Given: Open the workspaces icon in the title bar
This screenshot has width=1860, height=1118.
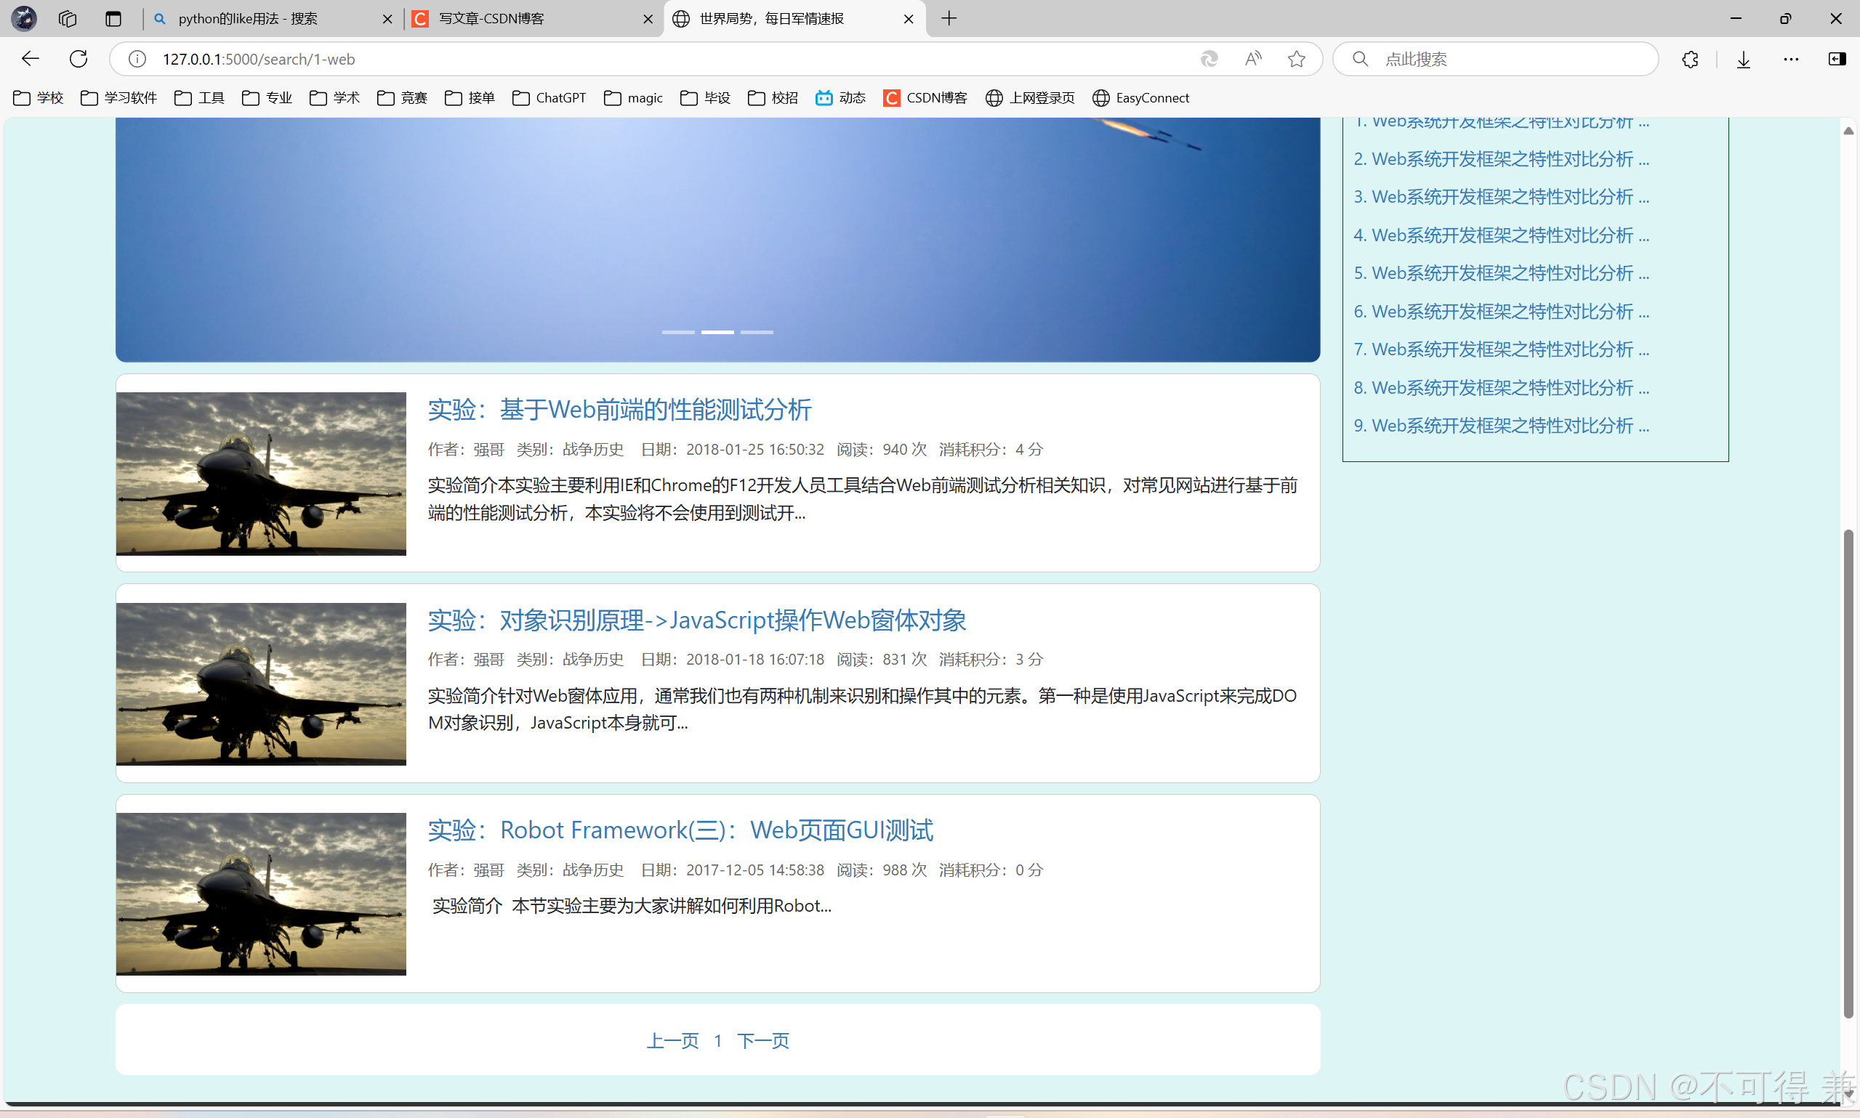Looking at the screenshot, I should tap(67, 18).
